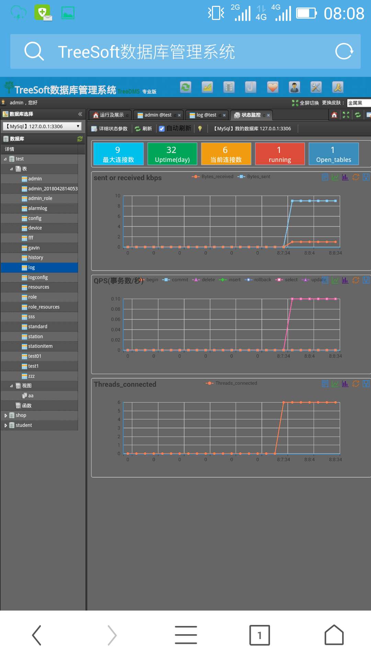Switch the QPS chart to bar type
Image resolution: width=371 pixels, height=660 pixels.
pyautogui.click(x=345, y=280)
